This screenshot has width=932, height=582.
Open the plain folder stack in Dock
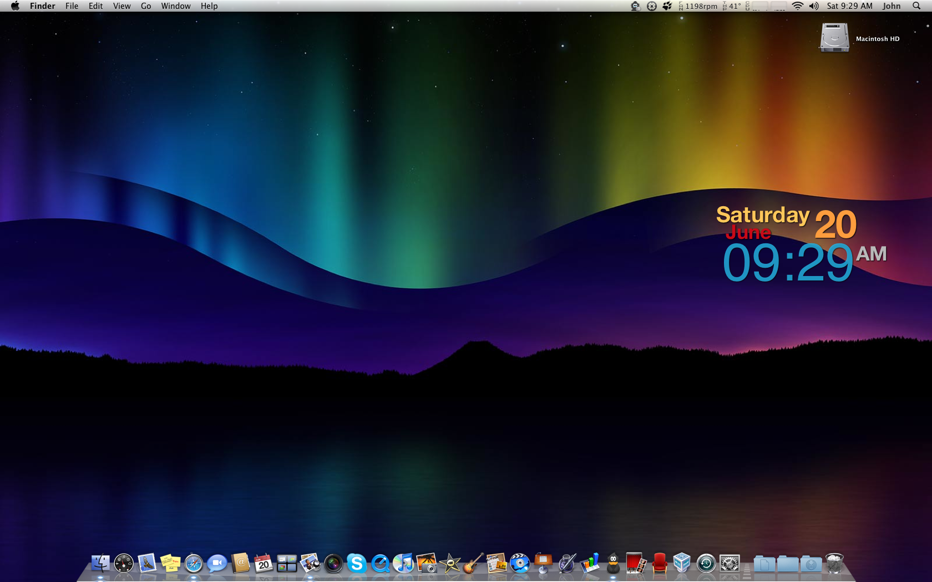point(787,564)
